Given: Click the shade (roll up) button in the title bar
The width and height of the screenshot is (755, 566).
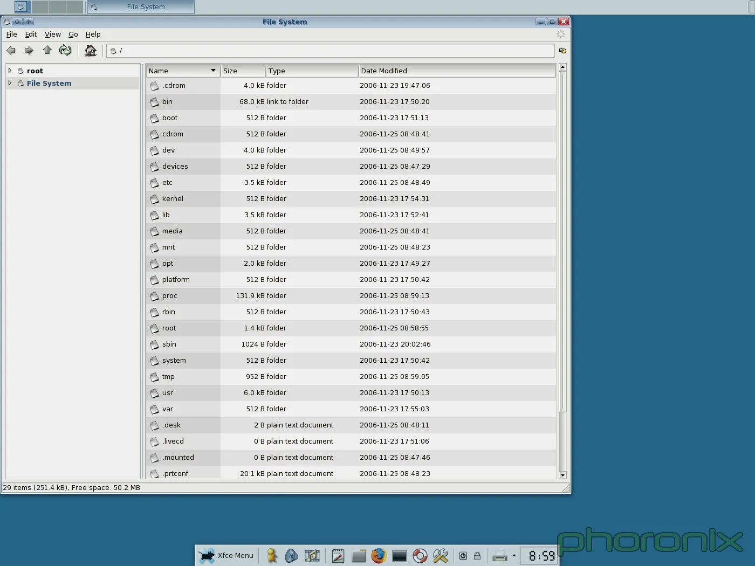Looking at the screenshot, I should click(29, 22).
